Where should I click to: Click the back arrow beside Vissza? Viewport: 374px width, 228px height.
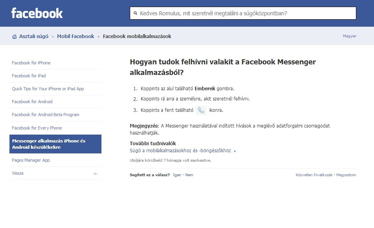pos(95,173)
